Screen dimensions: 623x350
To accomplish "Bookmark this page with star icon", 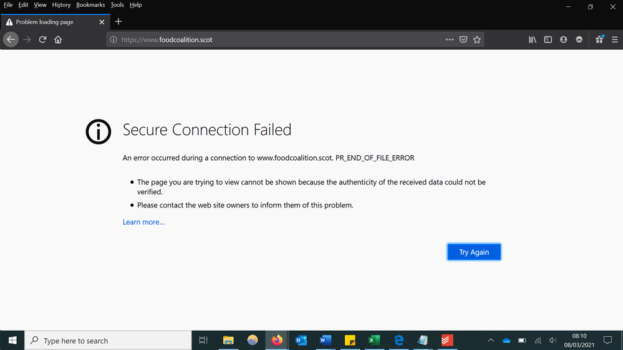I will coord(477,40).
